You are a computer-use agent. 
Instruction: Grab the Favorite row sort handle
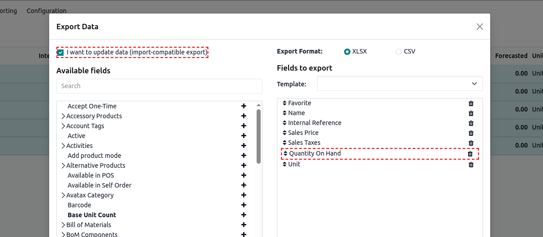(285, 103)
